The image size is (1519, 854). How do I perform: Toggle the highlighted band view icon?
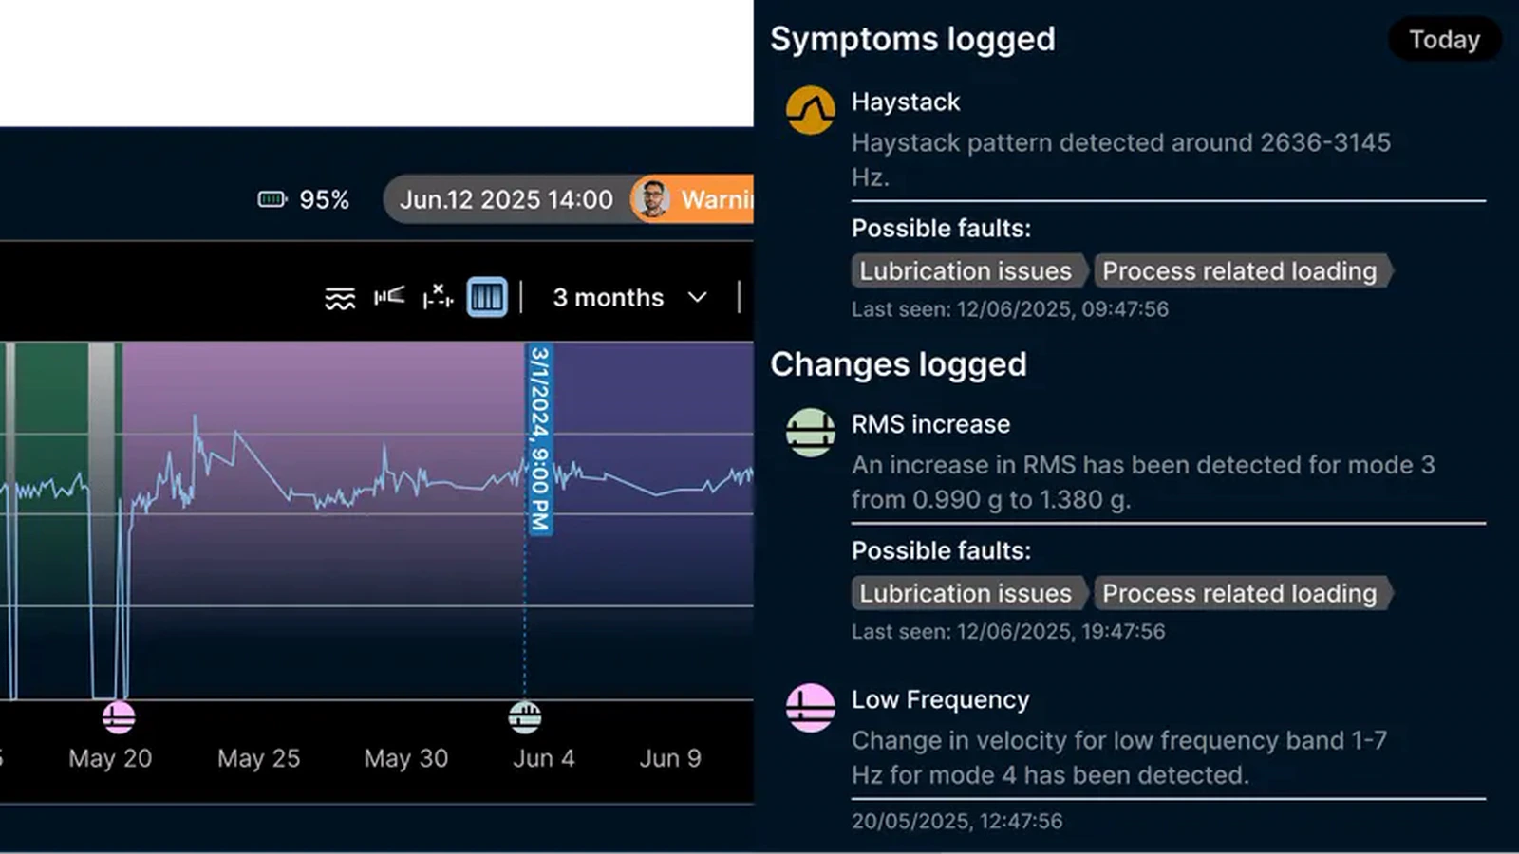[x=487, y=297]
